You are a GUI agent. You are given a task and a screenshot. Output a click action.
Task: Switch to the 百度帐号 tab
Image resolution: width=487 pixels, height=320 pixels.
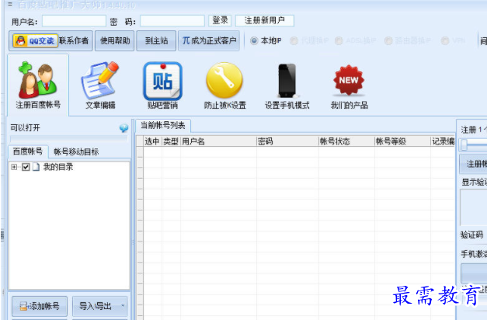(x=28, y=151)
